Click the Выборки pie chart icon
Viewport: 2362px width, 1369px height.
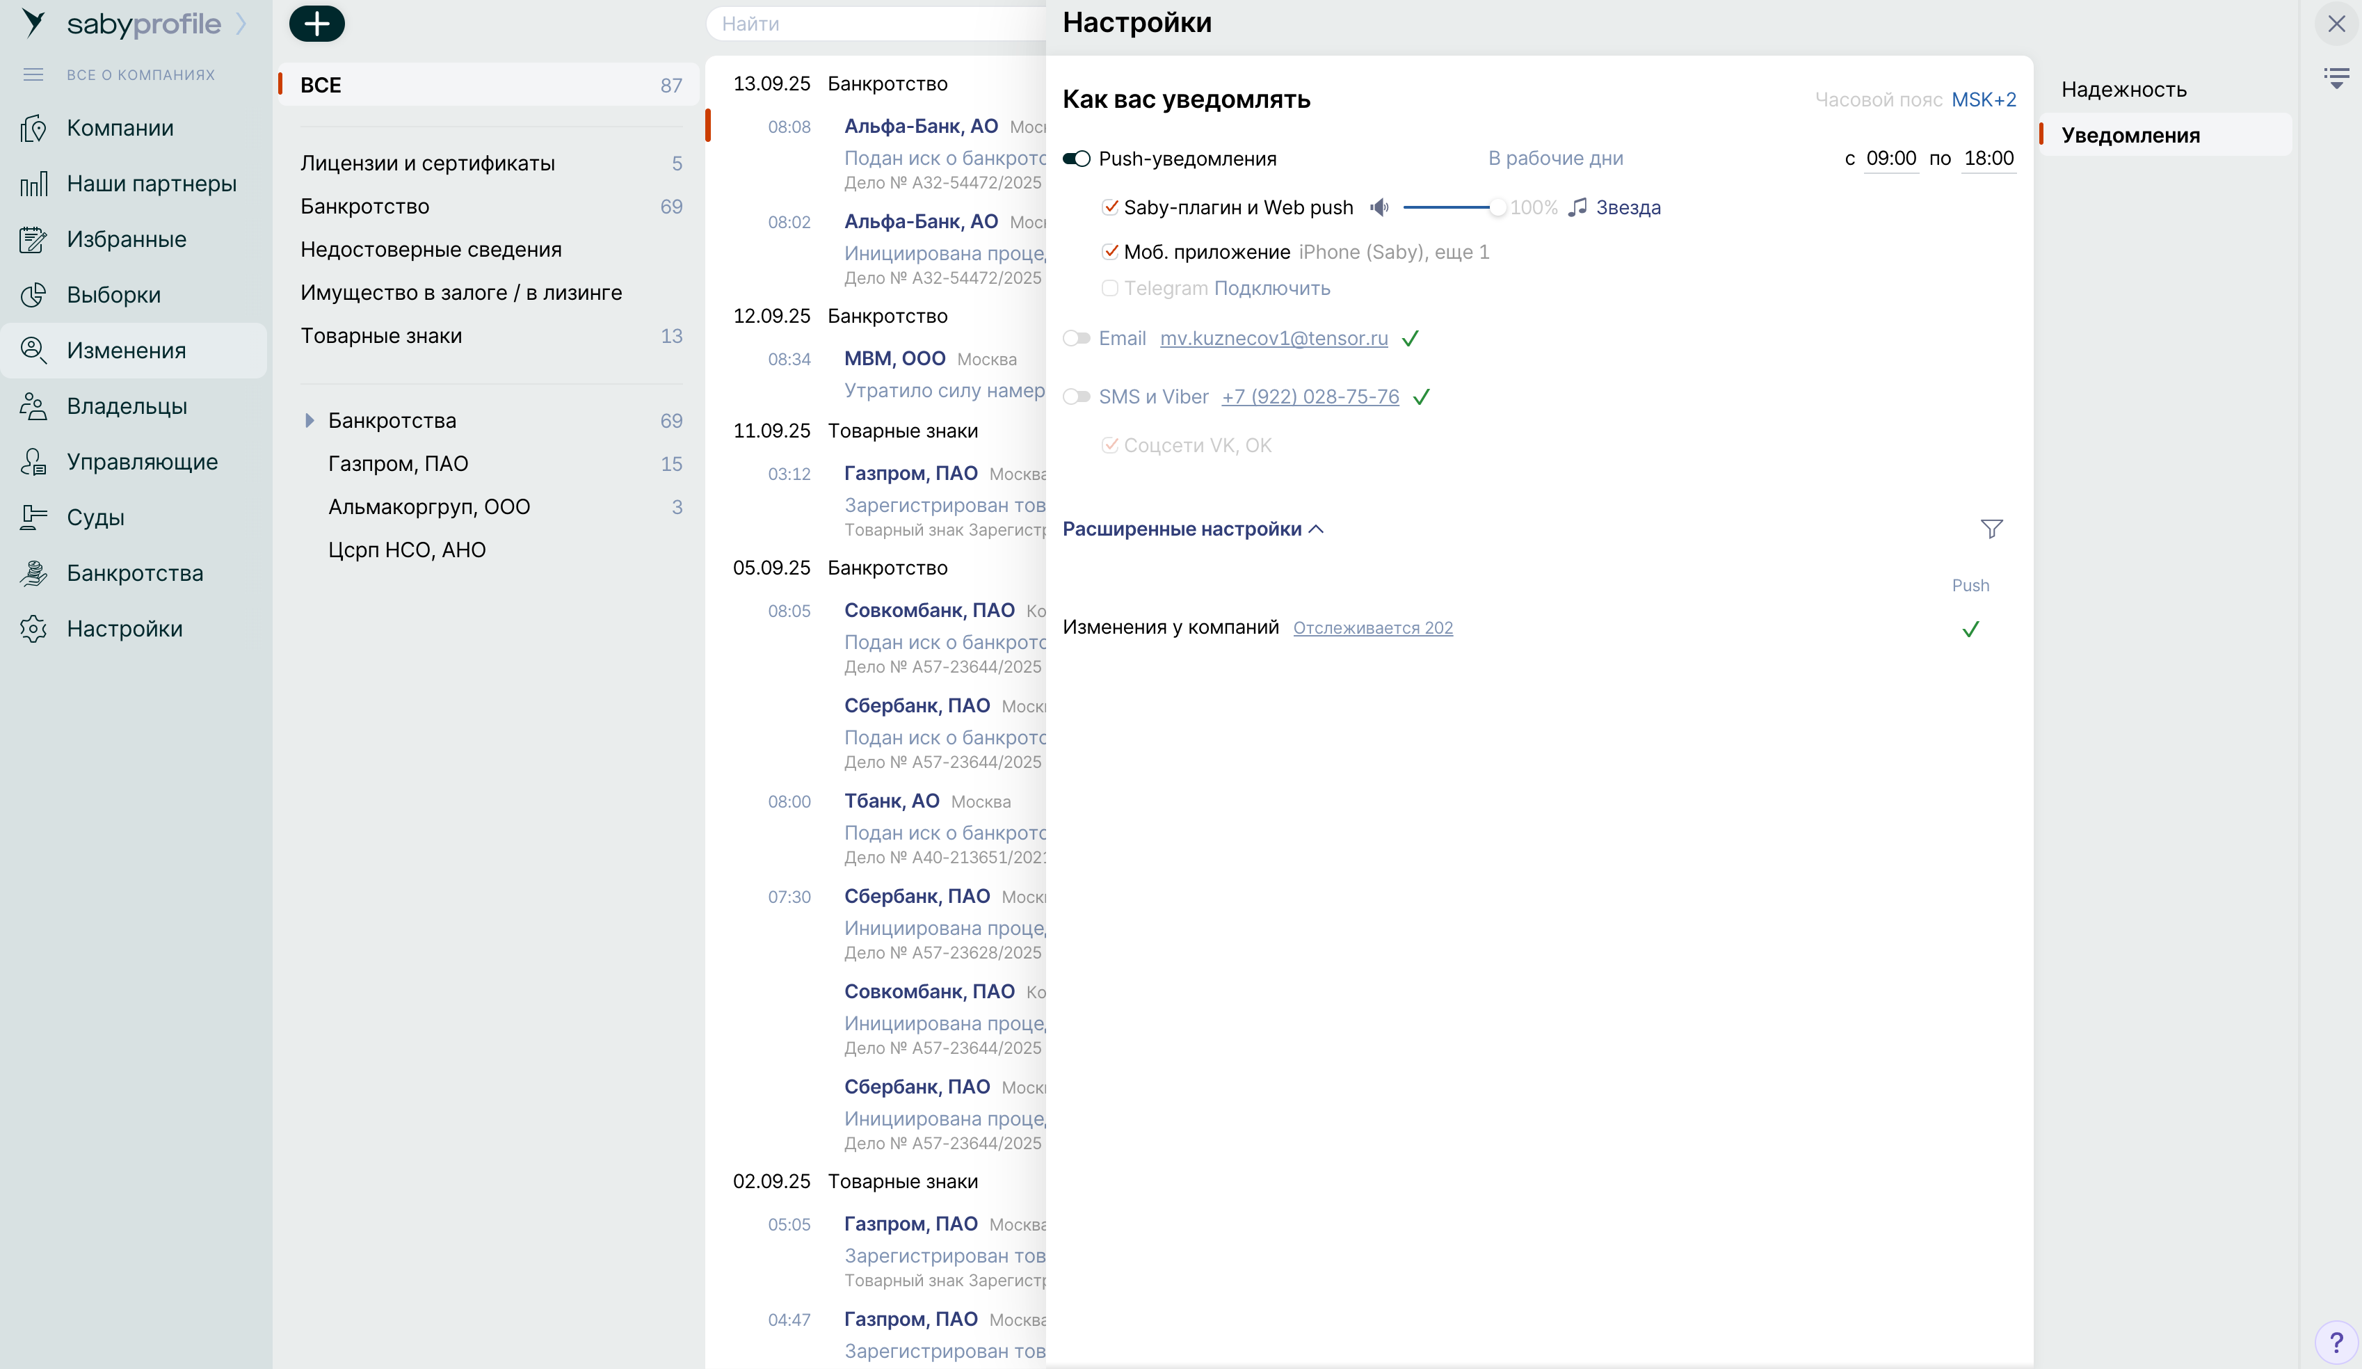(34, 294)
